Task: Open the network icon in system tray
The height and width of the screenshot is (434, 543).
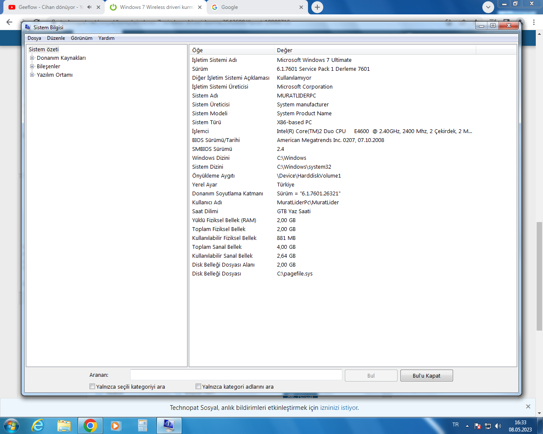Action: point(488,426)
